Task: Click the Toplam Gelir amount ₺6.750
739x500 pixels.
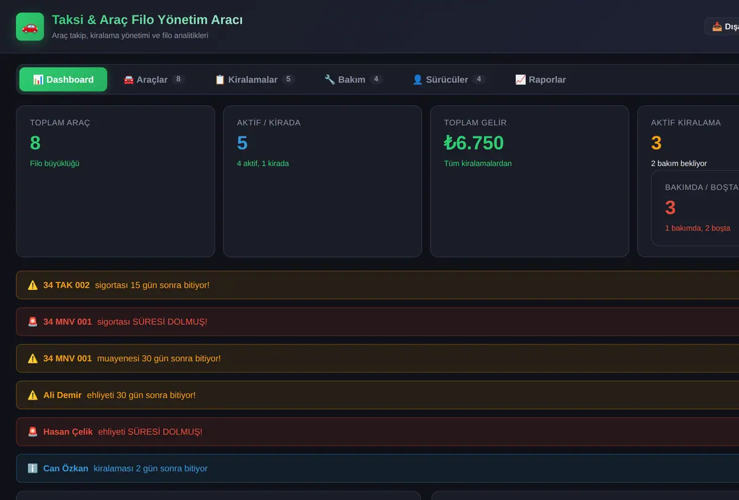Action: (474, 143)
